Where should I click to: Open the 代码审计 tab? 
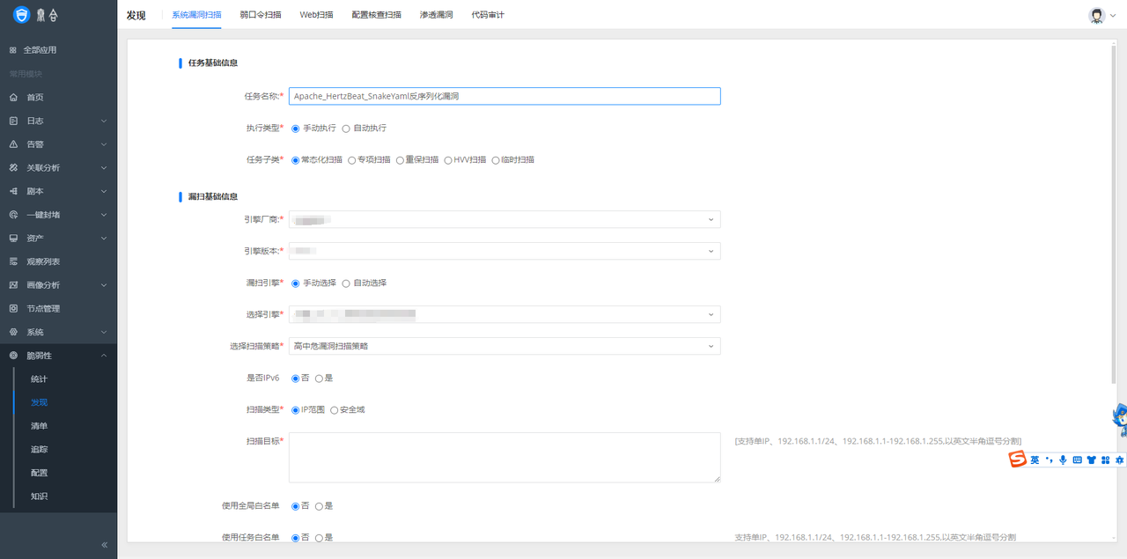(487, 14)
